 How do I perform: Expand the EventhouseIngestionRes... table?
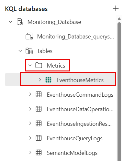tap(30, 123)
